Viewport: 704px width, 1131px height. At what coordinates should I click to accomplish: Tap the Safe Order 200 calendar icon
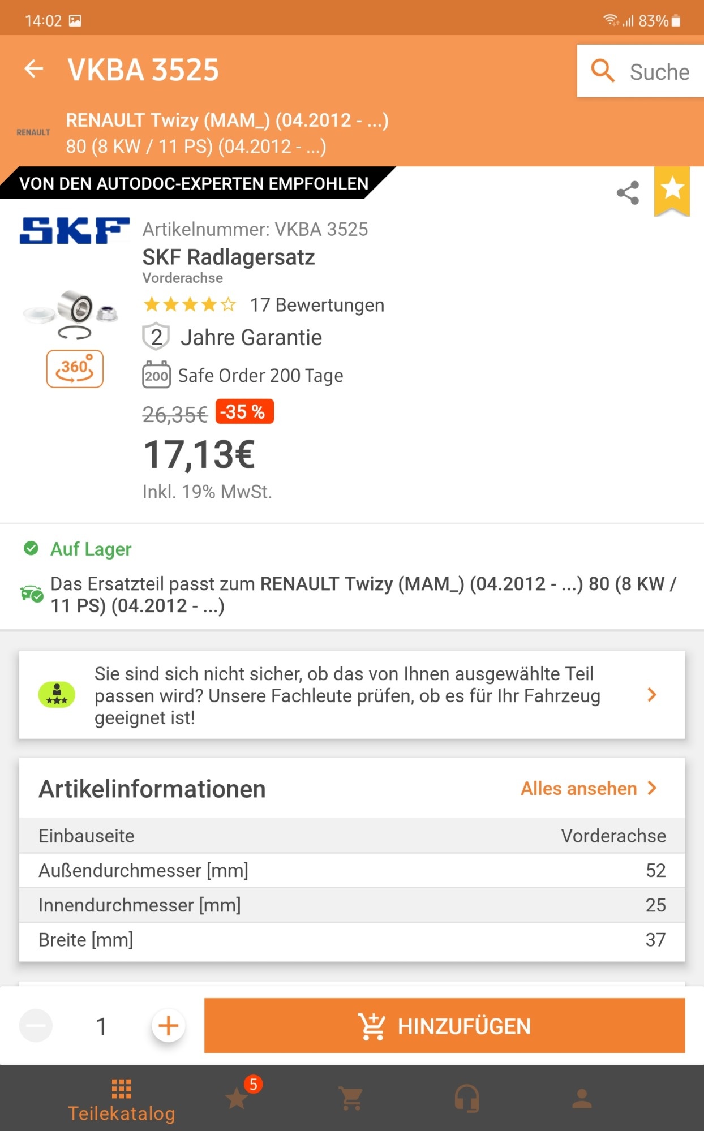point(156,375)
